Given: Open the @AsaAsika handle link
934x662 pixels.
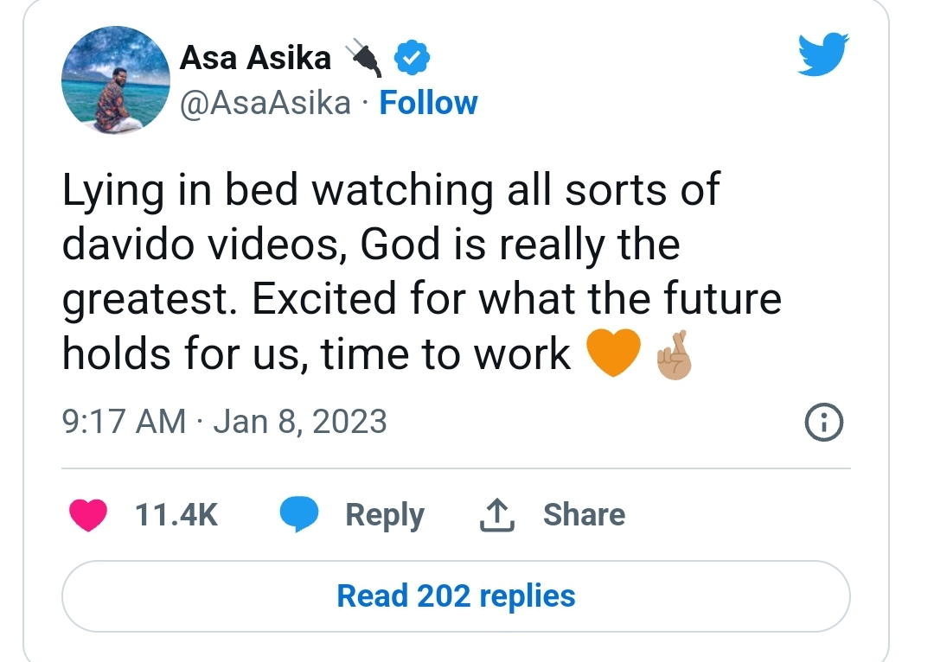Looking at the screenshot, I should tap(265, 103).
